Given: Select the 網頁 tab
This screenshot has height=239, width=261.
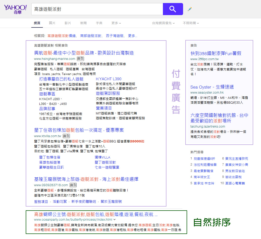Looking at the screenshot, I should tap(37, 23).
